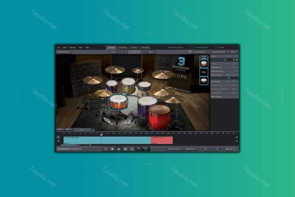Toggle the metronome button
This screenshot has width=295, height=197.
tap(132, 149)
